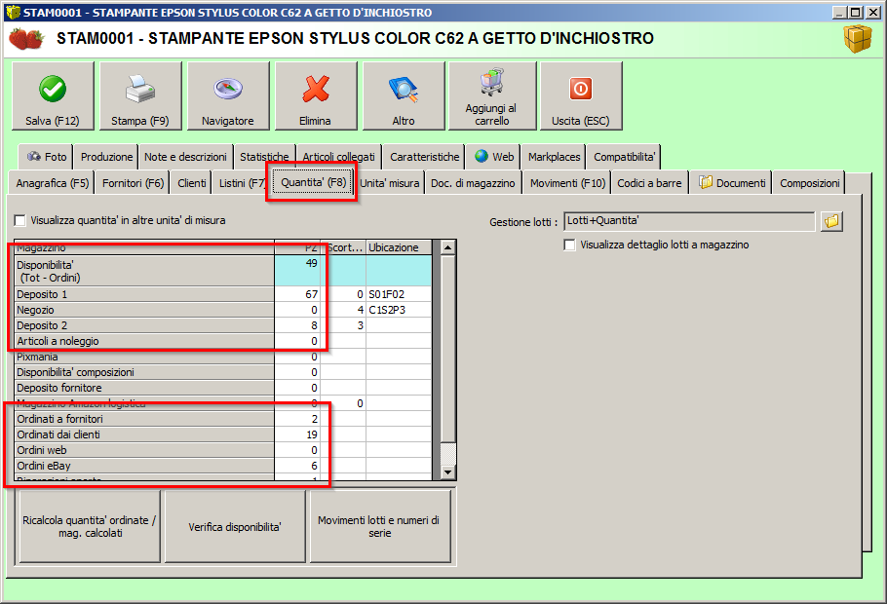The width and height of the screenshot is (887, 604).
Task: Click the Salva (F12) green checkmark button
Action: pyautogui.click(x=53, y=96)
